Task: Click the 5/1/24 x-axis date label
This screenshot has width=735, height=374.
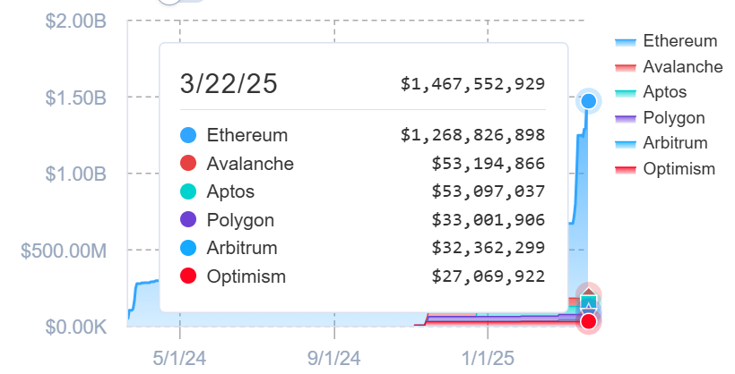Action: (180, 358)
